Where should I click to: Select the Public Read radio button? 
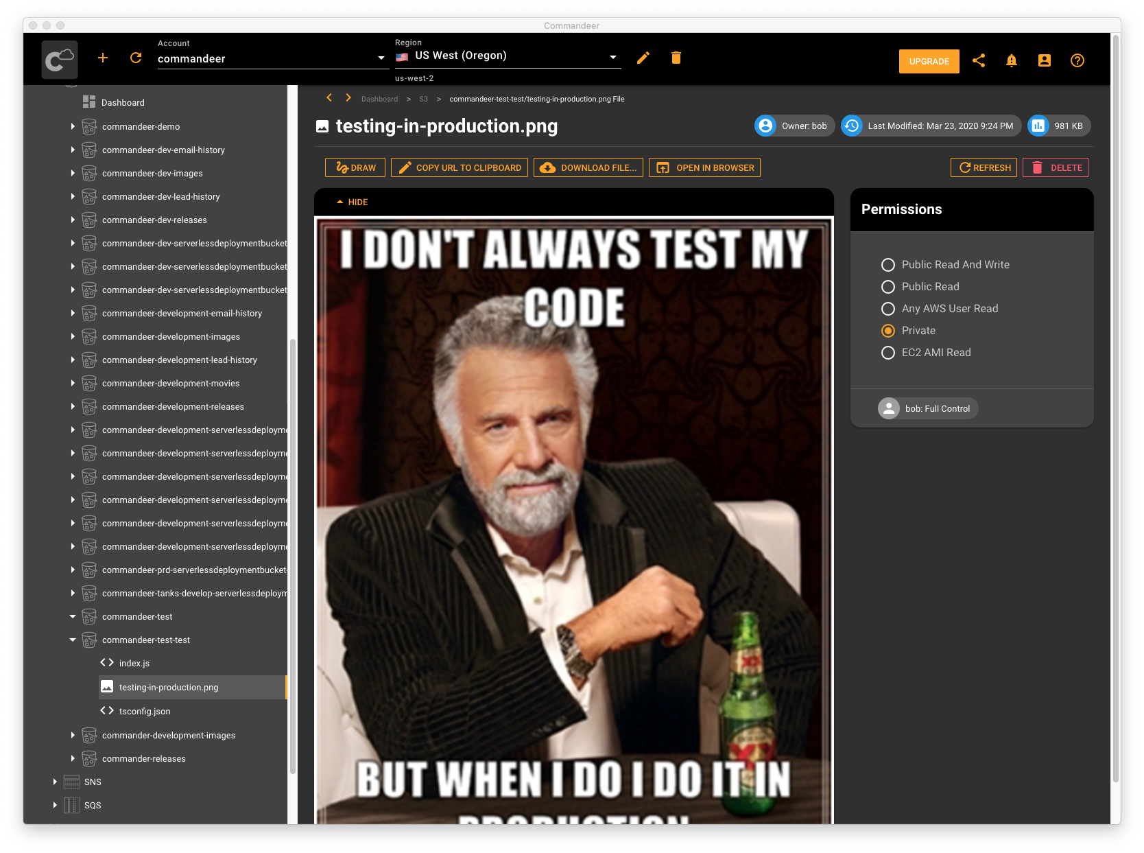click(888, 287)
